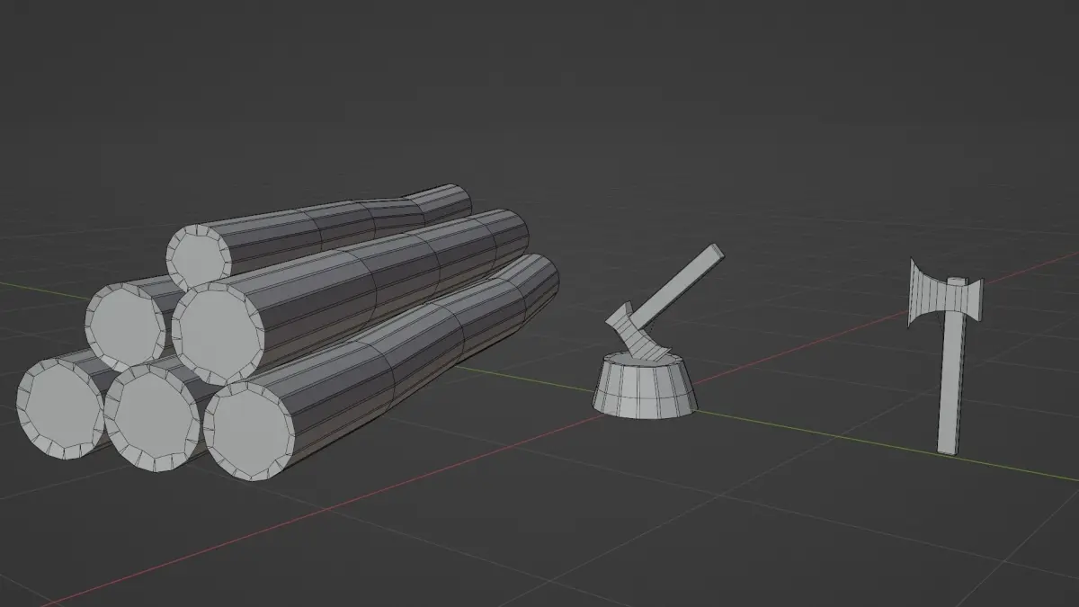
Task: Select the end cap of the bottom-left log
Action: tap(61, 407)
